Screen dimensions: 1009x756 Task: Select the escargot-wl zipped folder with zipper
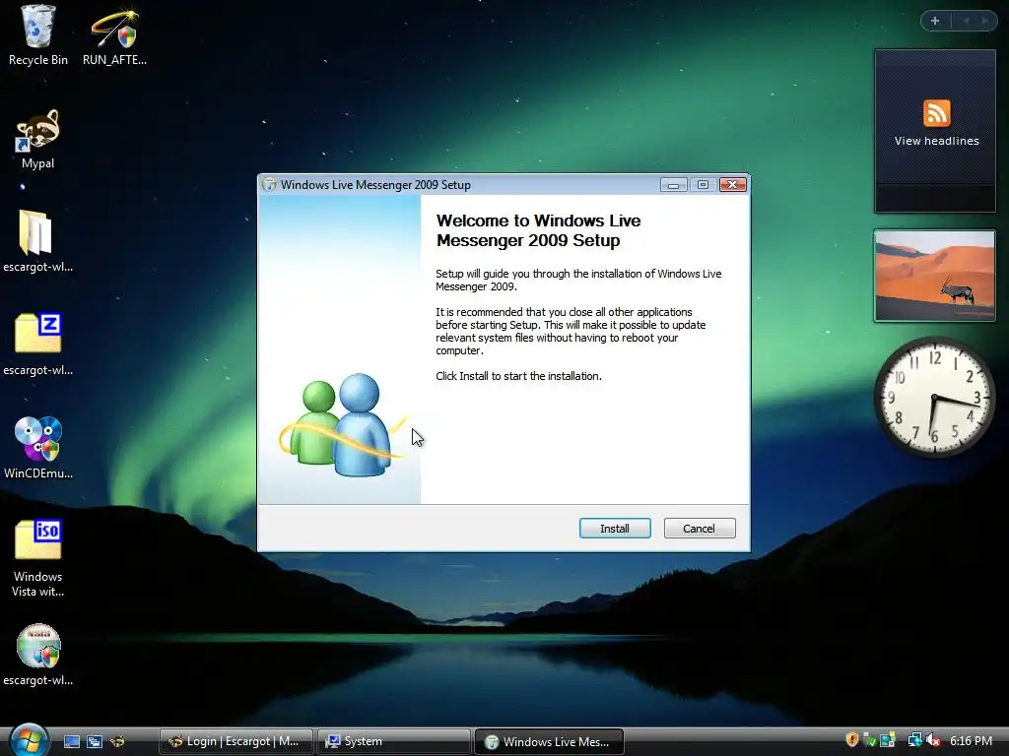point(37,241)
